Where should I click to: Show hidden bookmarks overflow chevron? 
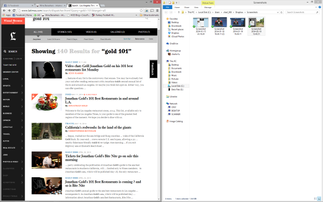click(x=136, y=15)
